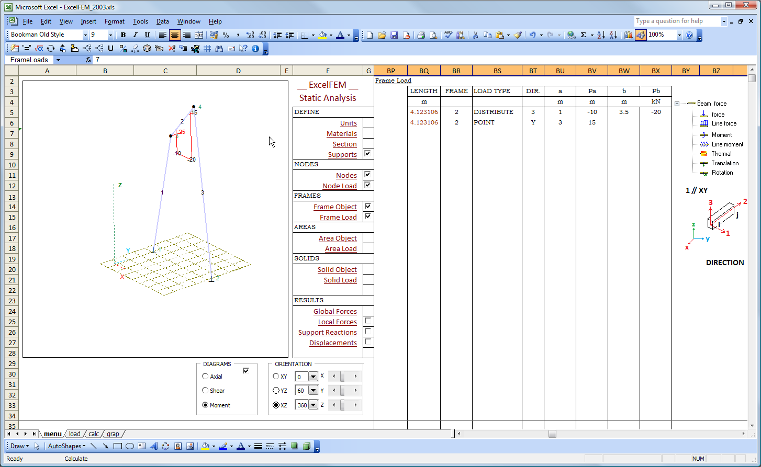This screenshot has width=761, height=467.
Task: Open the Z angle dropdown showing 360
Action: (x=313, y=405)
